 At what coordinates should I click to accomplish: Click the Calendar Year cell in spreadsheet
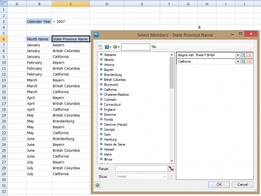coord(39,21)
